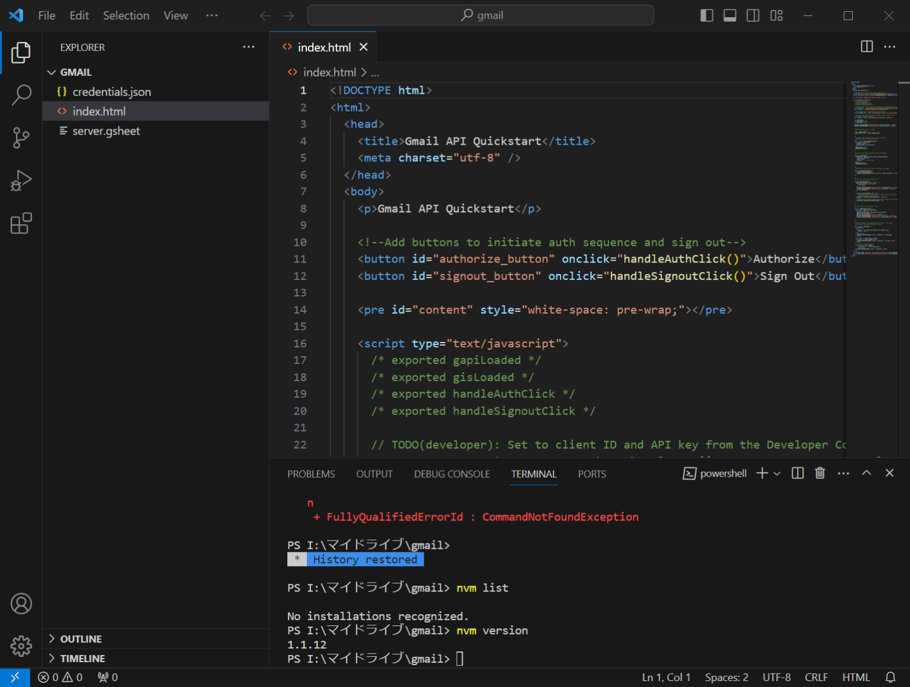Split the editor with the top-right icon
This screenshot has width=910, height=687.
tap(866, 46)
